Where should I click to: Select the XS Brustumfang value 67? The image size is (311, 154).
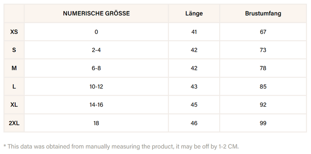pyautogui.click(x=263, y=32)
